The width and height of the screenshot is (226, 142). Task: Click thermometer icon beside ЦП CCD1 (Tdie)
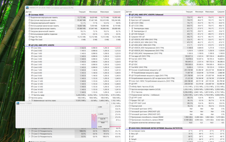pos(129,23)
